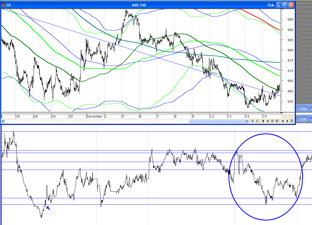Screen dimensions: 312x225
Task: Step the chart forward with right triangle
Action: coord(287,121)
